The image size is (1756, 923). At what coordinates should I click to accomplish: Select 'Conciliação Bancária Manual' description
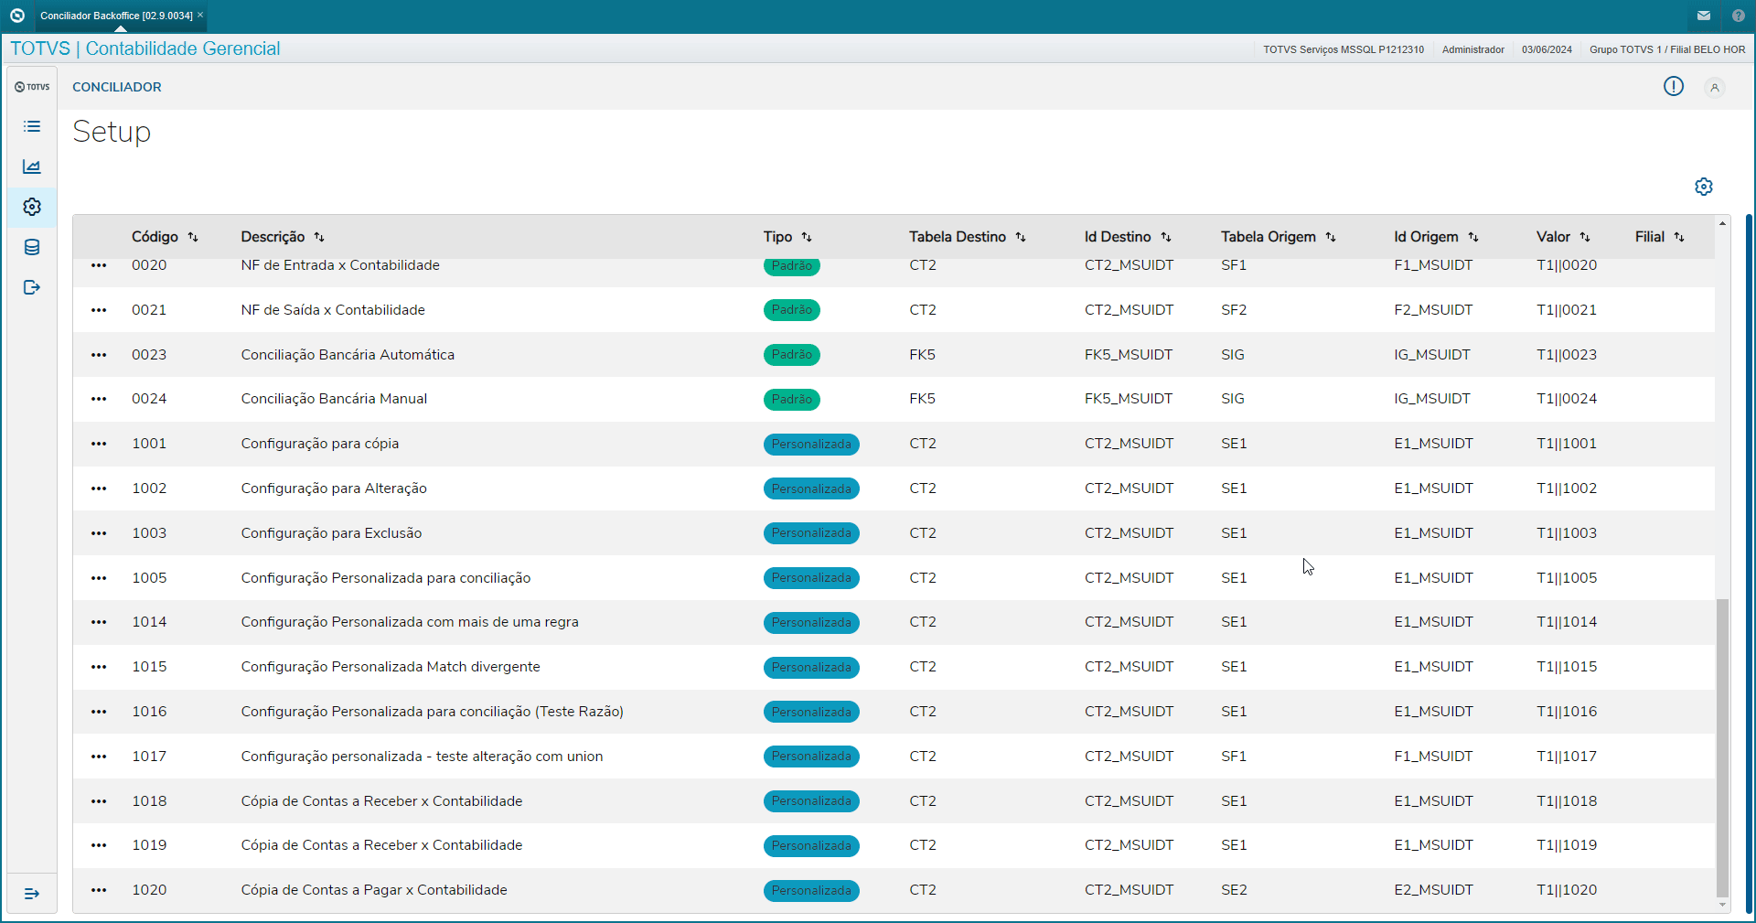pos(334,399)
